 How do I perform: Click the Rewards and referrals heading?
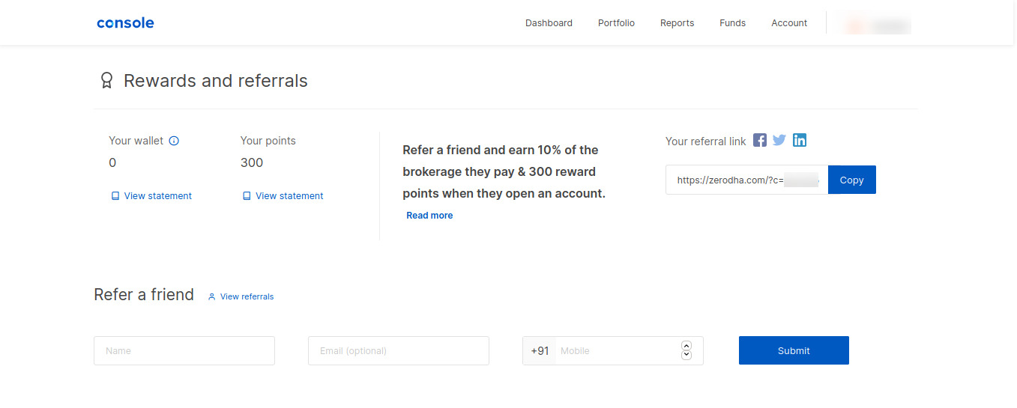[216, 81]
